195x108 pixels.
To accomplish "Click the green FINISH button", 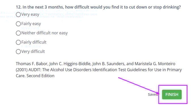I will click(x=172, y=94).
